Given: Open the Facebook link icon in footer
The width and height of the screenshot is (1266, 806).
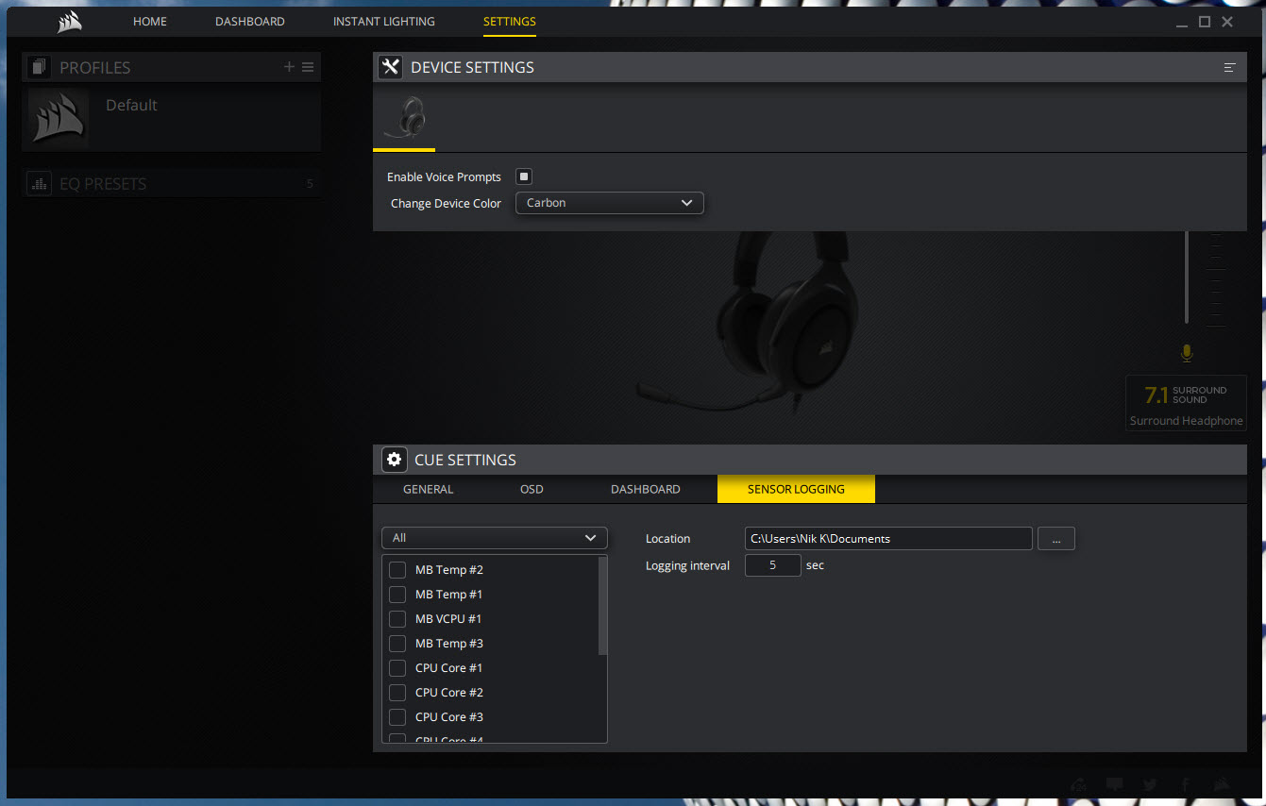Looking at the screenshot, I should 1185,784.
